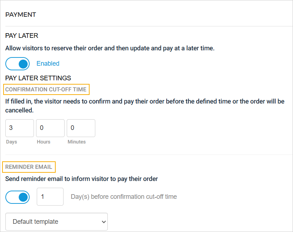Click the CONFIRMATION CUT-OFF TIME label
Screen dimensions: 293x232
tap(46, 89)
